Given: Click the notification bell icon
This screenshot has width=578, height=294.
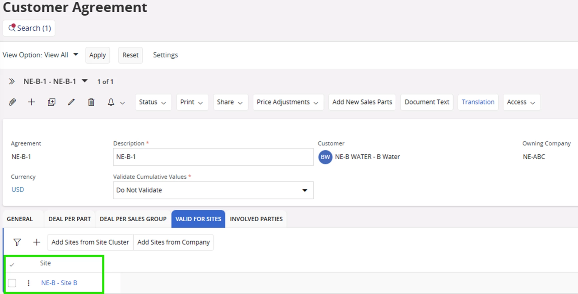Looking at the screenshot, I should (x=111, y=102).
